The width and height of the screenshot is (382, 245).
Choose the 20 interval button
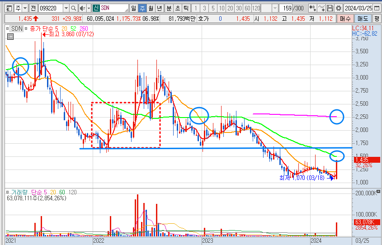(230, 8)
